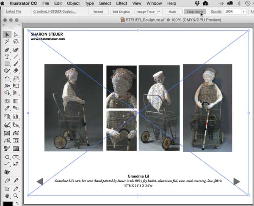Click the GrandmaLil-STEUER-Sculptu... file name
This screenshot has width=254, height=206.
55,11
